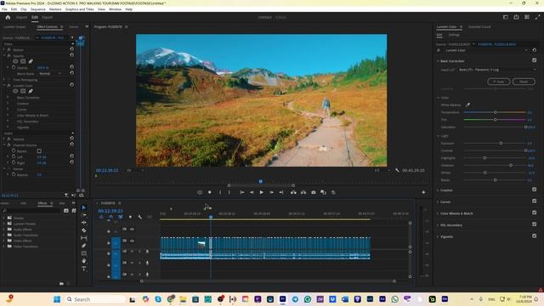Click the Lift button

click(x=293, y=192)
